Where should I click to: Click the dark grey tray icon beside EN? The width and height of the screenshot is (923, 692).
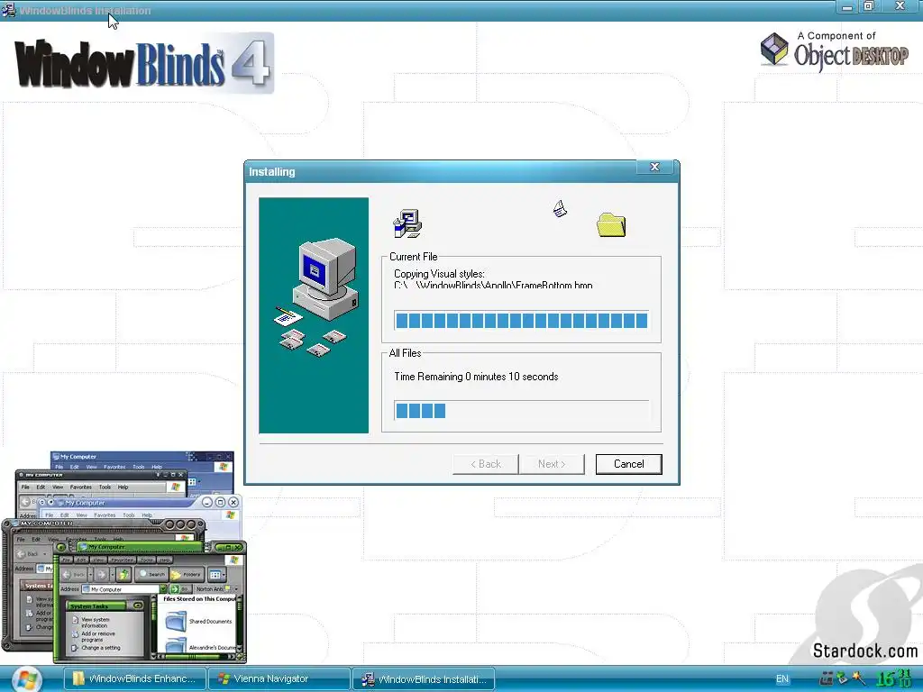point(827,678)
